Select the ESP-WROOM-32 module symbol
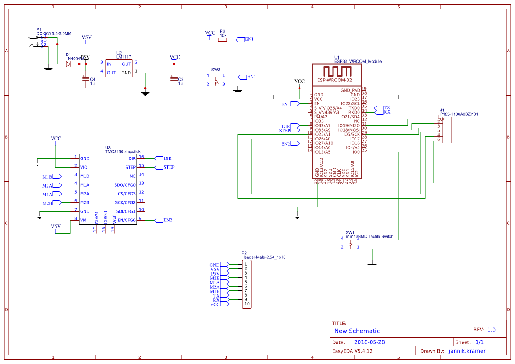The image size is (515, 364). [x=337, y=123]
